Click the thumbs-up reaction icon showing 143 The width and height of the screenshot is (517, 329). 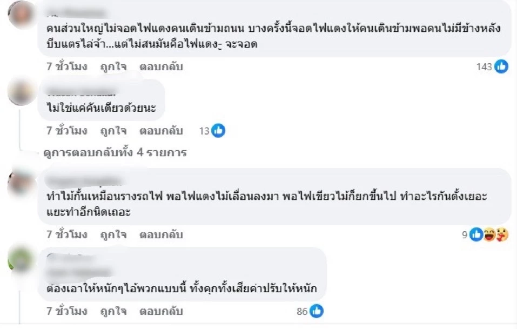501,66
